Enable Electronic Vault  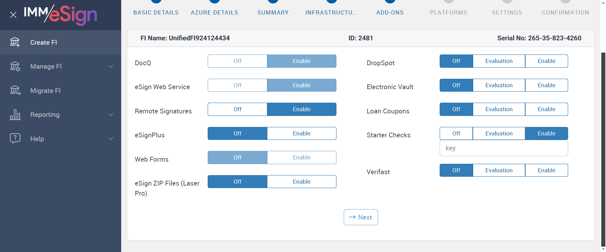point(547,85)
